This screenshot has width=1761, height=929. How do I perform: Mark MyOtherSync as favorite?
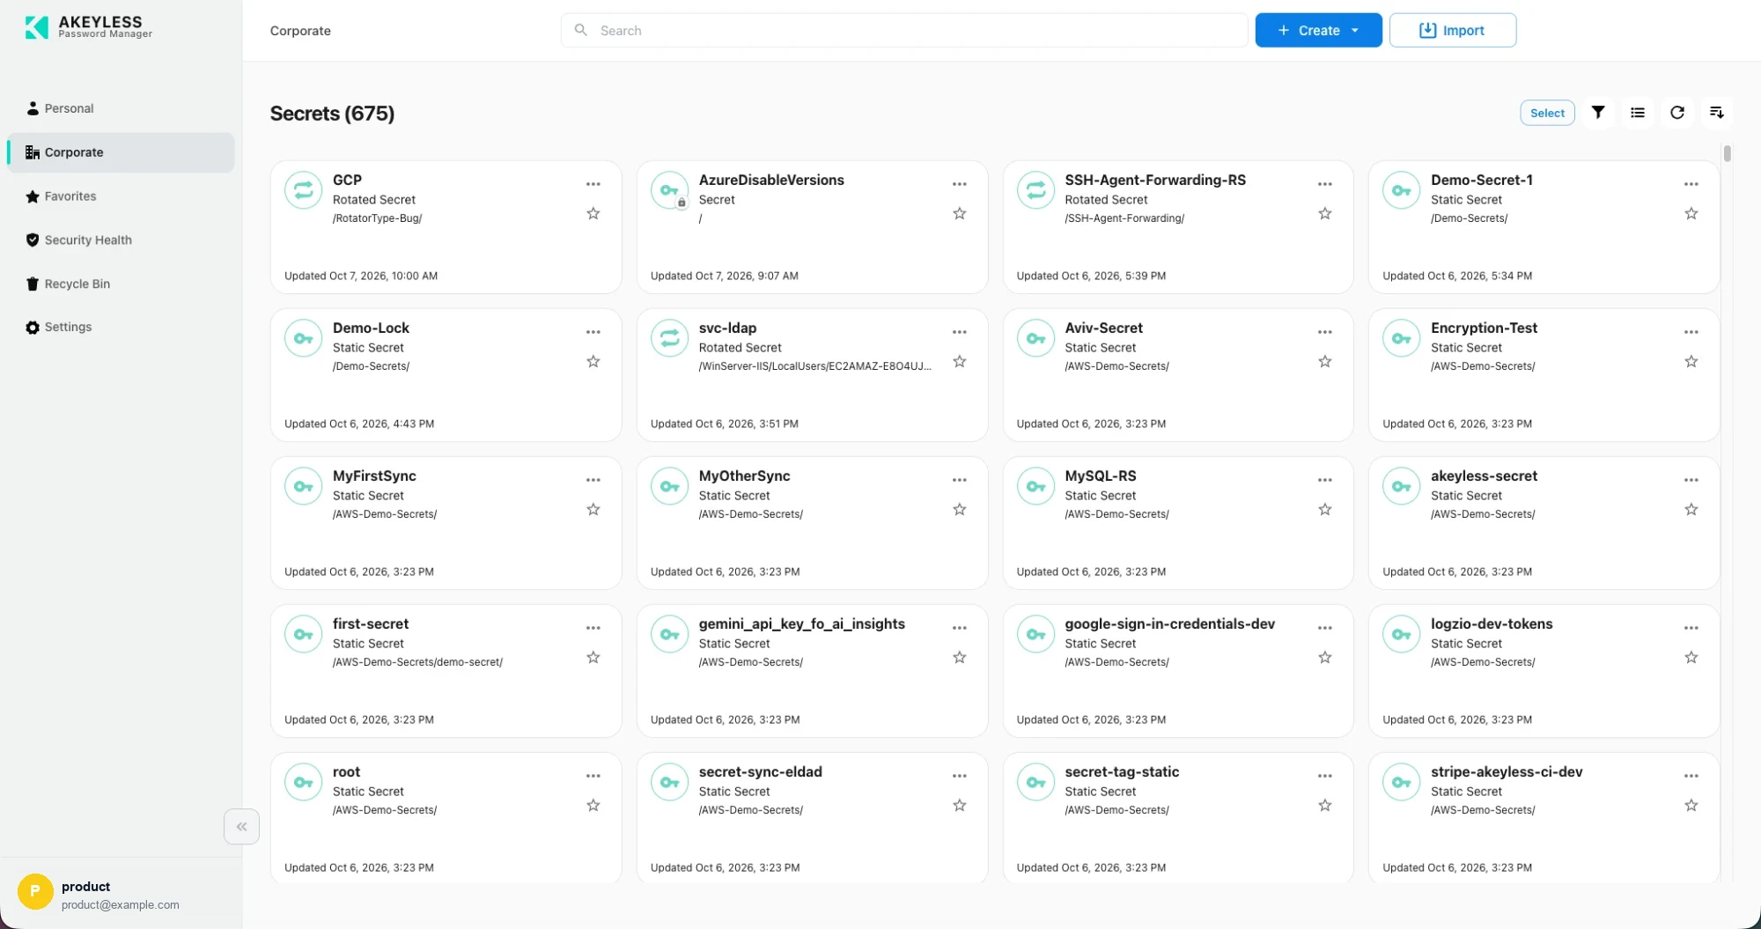[x=960, y=510]
